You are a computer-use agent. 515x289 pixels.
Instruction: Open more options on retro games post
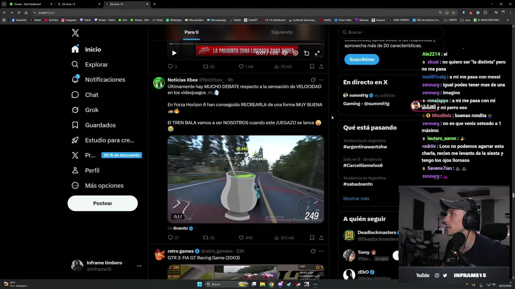pos(321,251)
